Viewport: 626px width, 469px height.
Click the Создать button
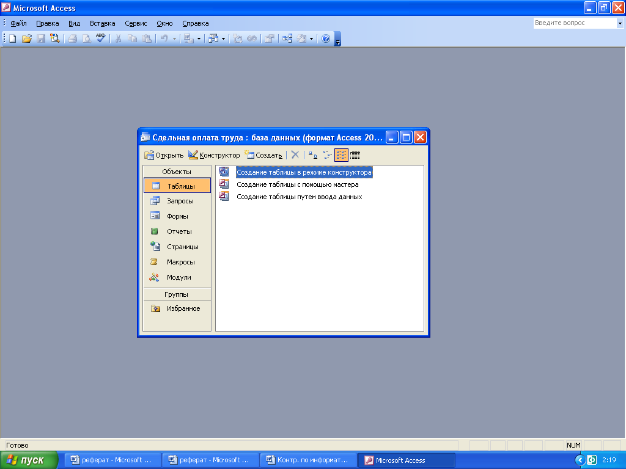point(263,155)
